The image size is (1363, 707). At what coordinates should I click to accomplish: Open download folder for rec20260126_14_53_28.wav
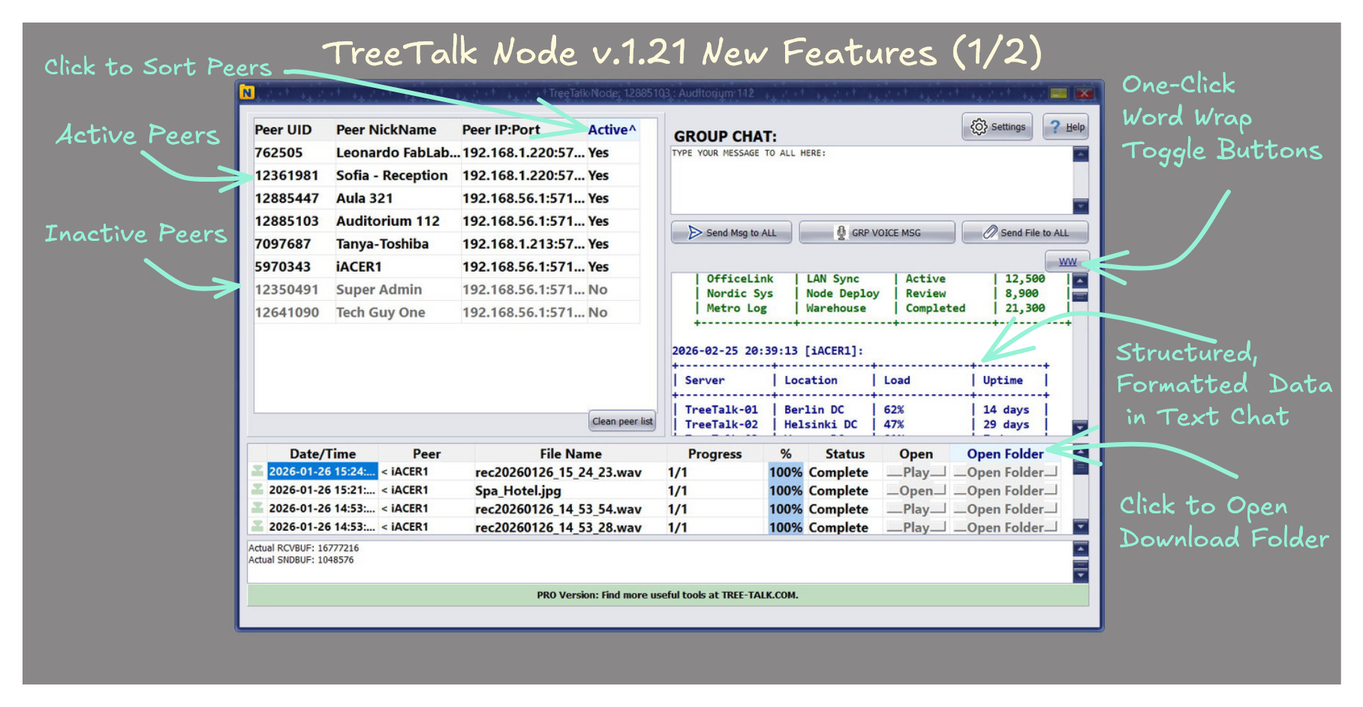[x=1005, y=528]
